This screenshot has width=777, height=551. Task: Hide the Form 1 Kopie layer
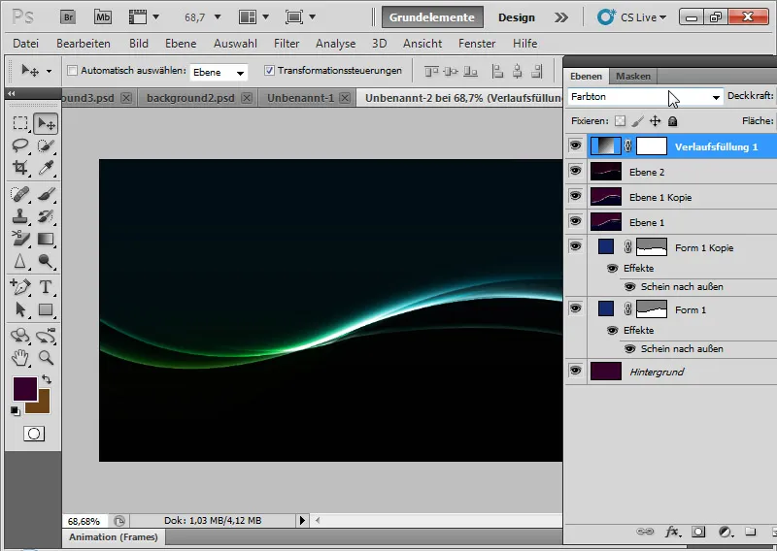pyautogui.click(x=575, y=246)
